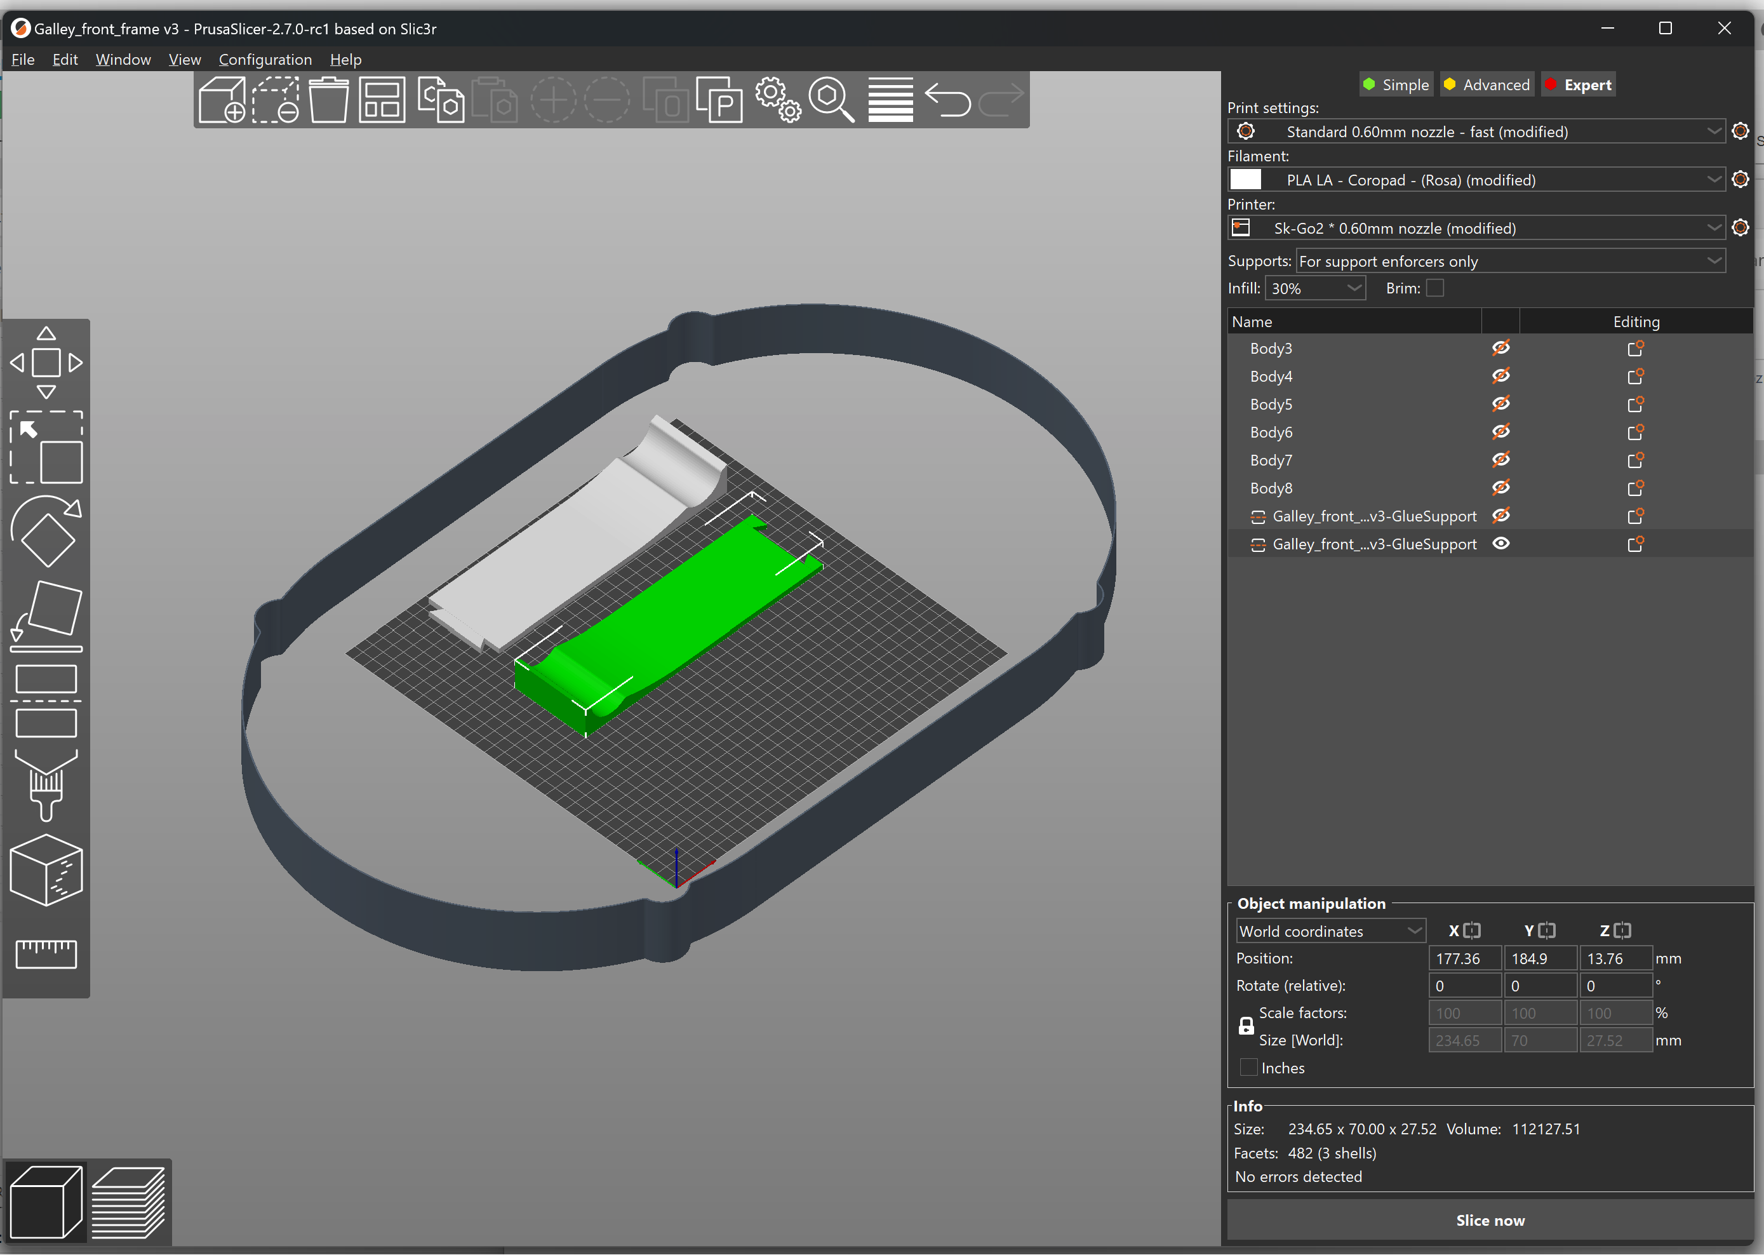This screenshot has height=1255, width=1764.
Task: Click the Delete selected object icon
Action: point(276,100)
